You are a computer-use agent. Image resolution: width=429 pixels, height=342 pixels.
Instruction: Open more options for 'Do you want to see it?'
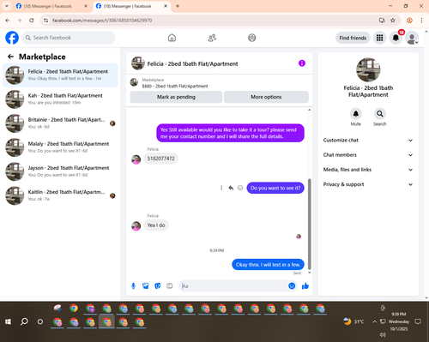(221, 188)
